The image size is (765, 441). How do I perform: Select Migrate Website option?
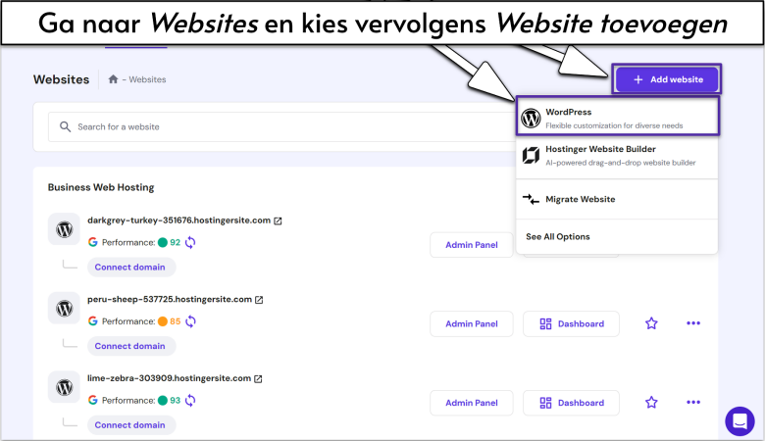click(617, 199)
